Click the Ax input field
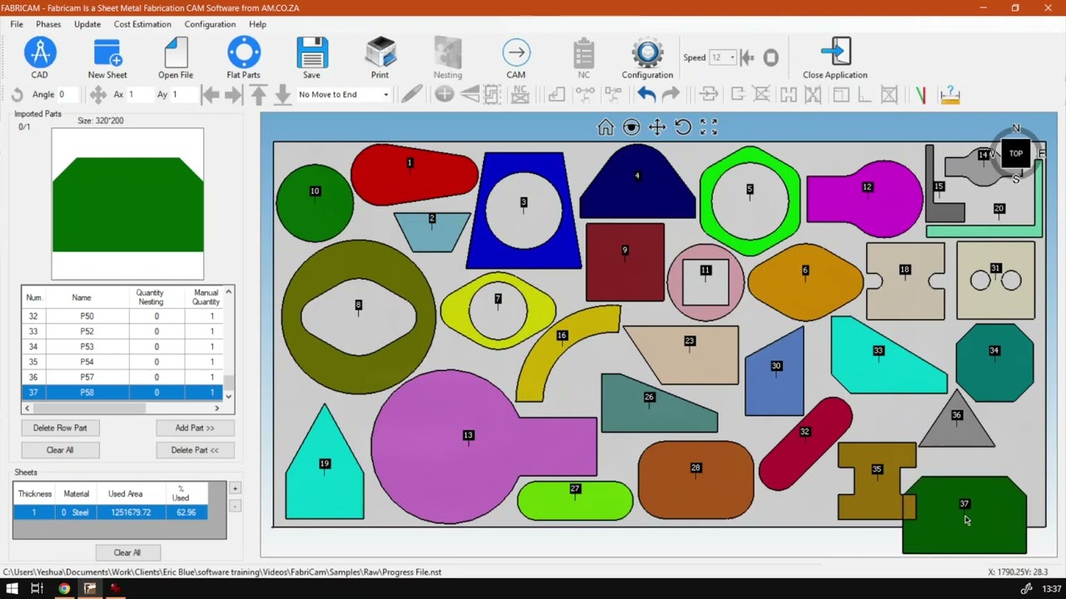Viewport: 1066px width, 599px height. (138, 95)
